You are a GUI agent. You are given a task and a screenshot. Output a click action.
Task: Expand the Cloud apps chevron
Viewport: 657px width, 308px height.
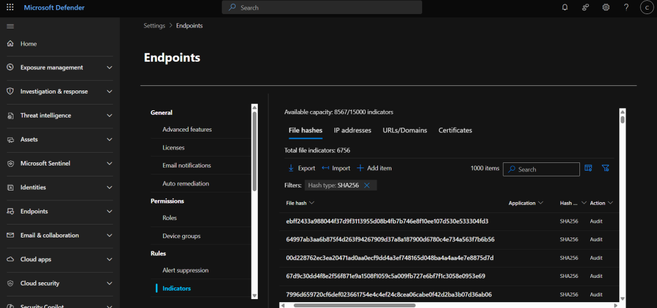click(x=109, y=259)
